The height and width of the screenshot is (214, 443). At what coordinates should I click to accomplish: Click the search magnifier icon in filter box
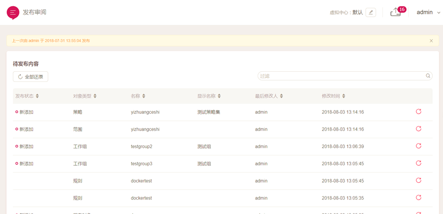pos(428,76)
